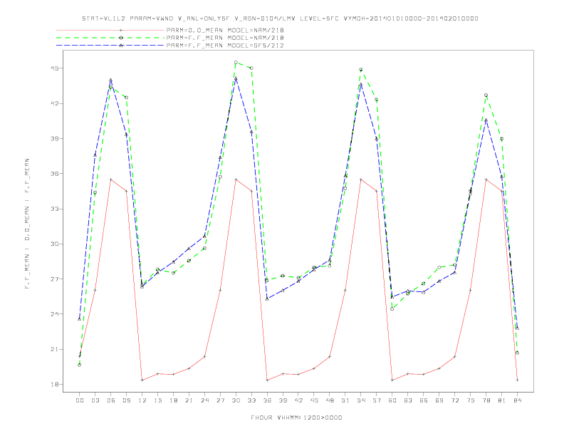The width and height of the screenshot is (564, 436).
Task: Click x-axis forecast hour label 33
Action: 251,400
